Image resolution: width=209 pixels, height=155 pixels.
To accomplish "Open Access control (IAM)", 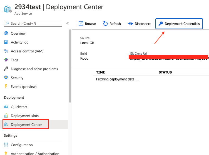I will point(27,51).
